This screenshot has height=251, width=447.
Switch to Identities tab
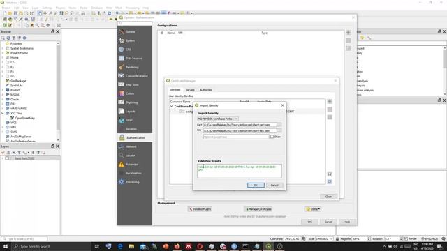175,90
